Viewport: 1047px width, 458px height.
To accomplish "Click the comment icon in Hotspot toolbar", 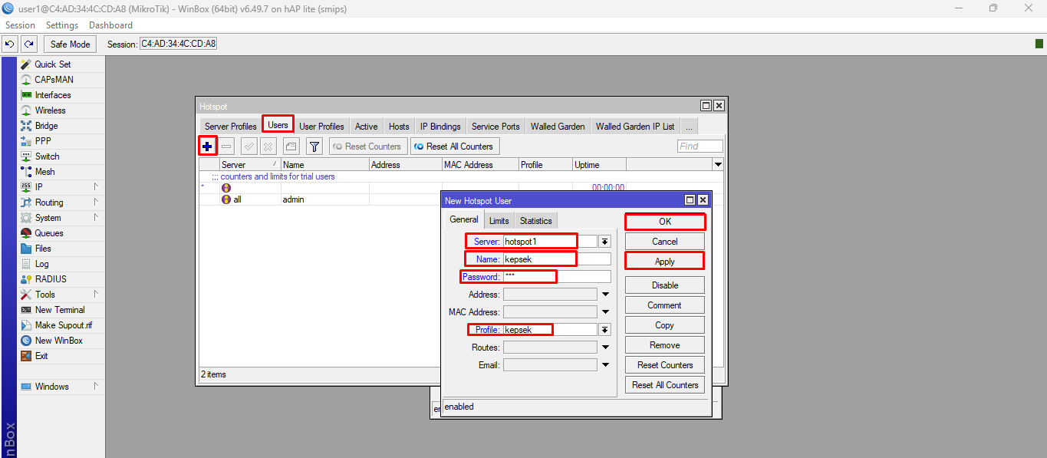I will (291, 146).
